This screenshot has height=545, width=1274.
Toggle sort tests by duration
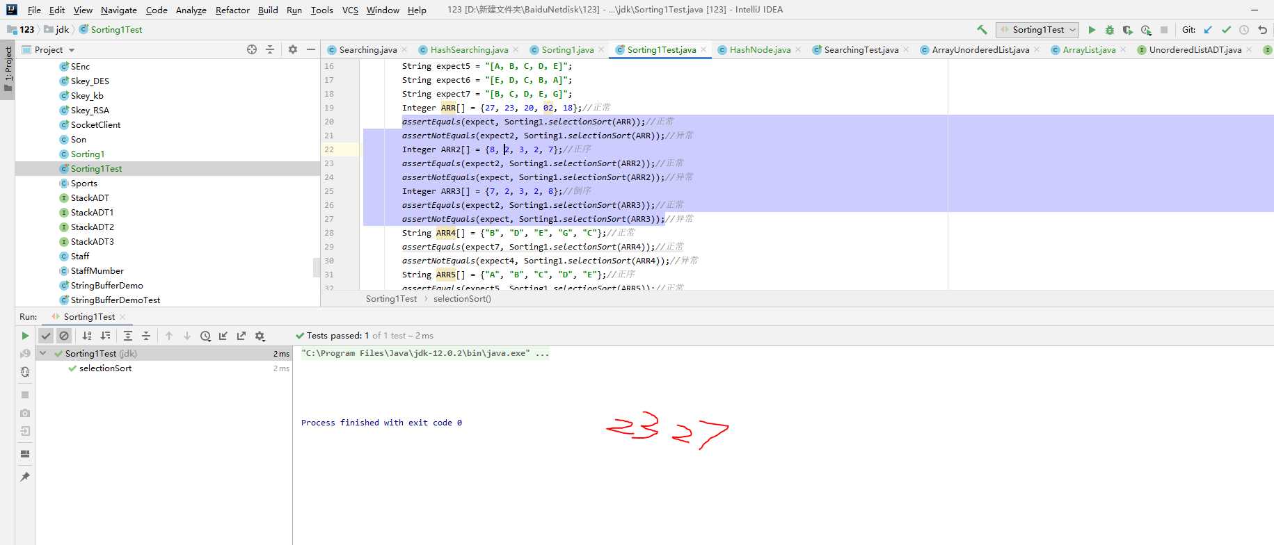coord(105,336)
